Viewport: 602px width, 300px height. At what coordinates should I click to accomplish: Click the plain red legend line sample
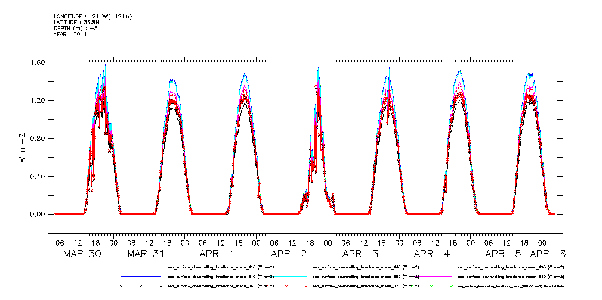(286, 267)
